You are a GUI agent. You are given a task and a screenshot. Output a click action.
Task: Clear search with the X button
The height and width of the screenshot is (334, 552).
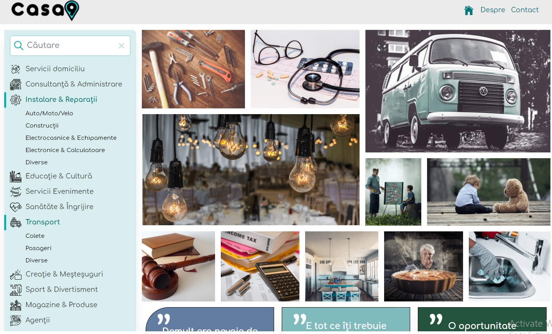(122, 46)
